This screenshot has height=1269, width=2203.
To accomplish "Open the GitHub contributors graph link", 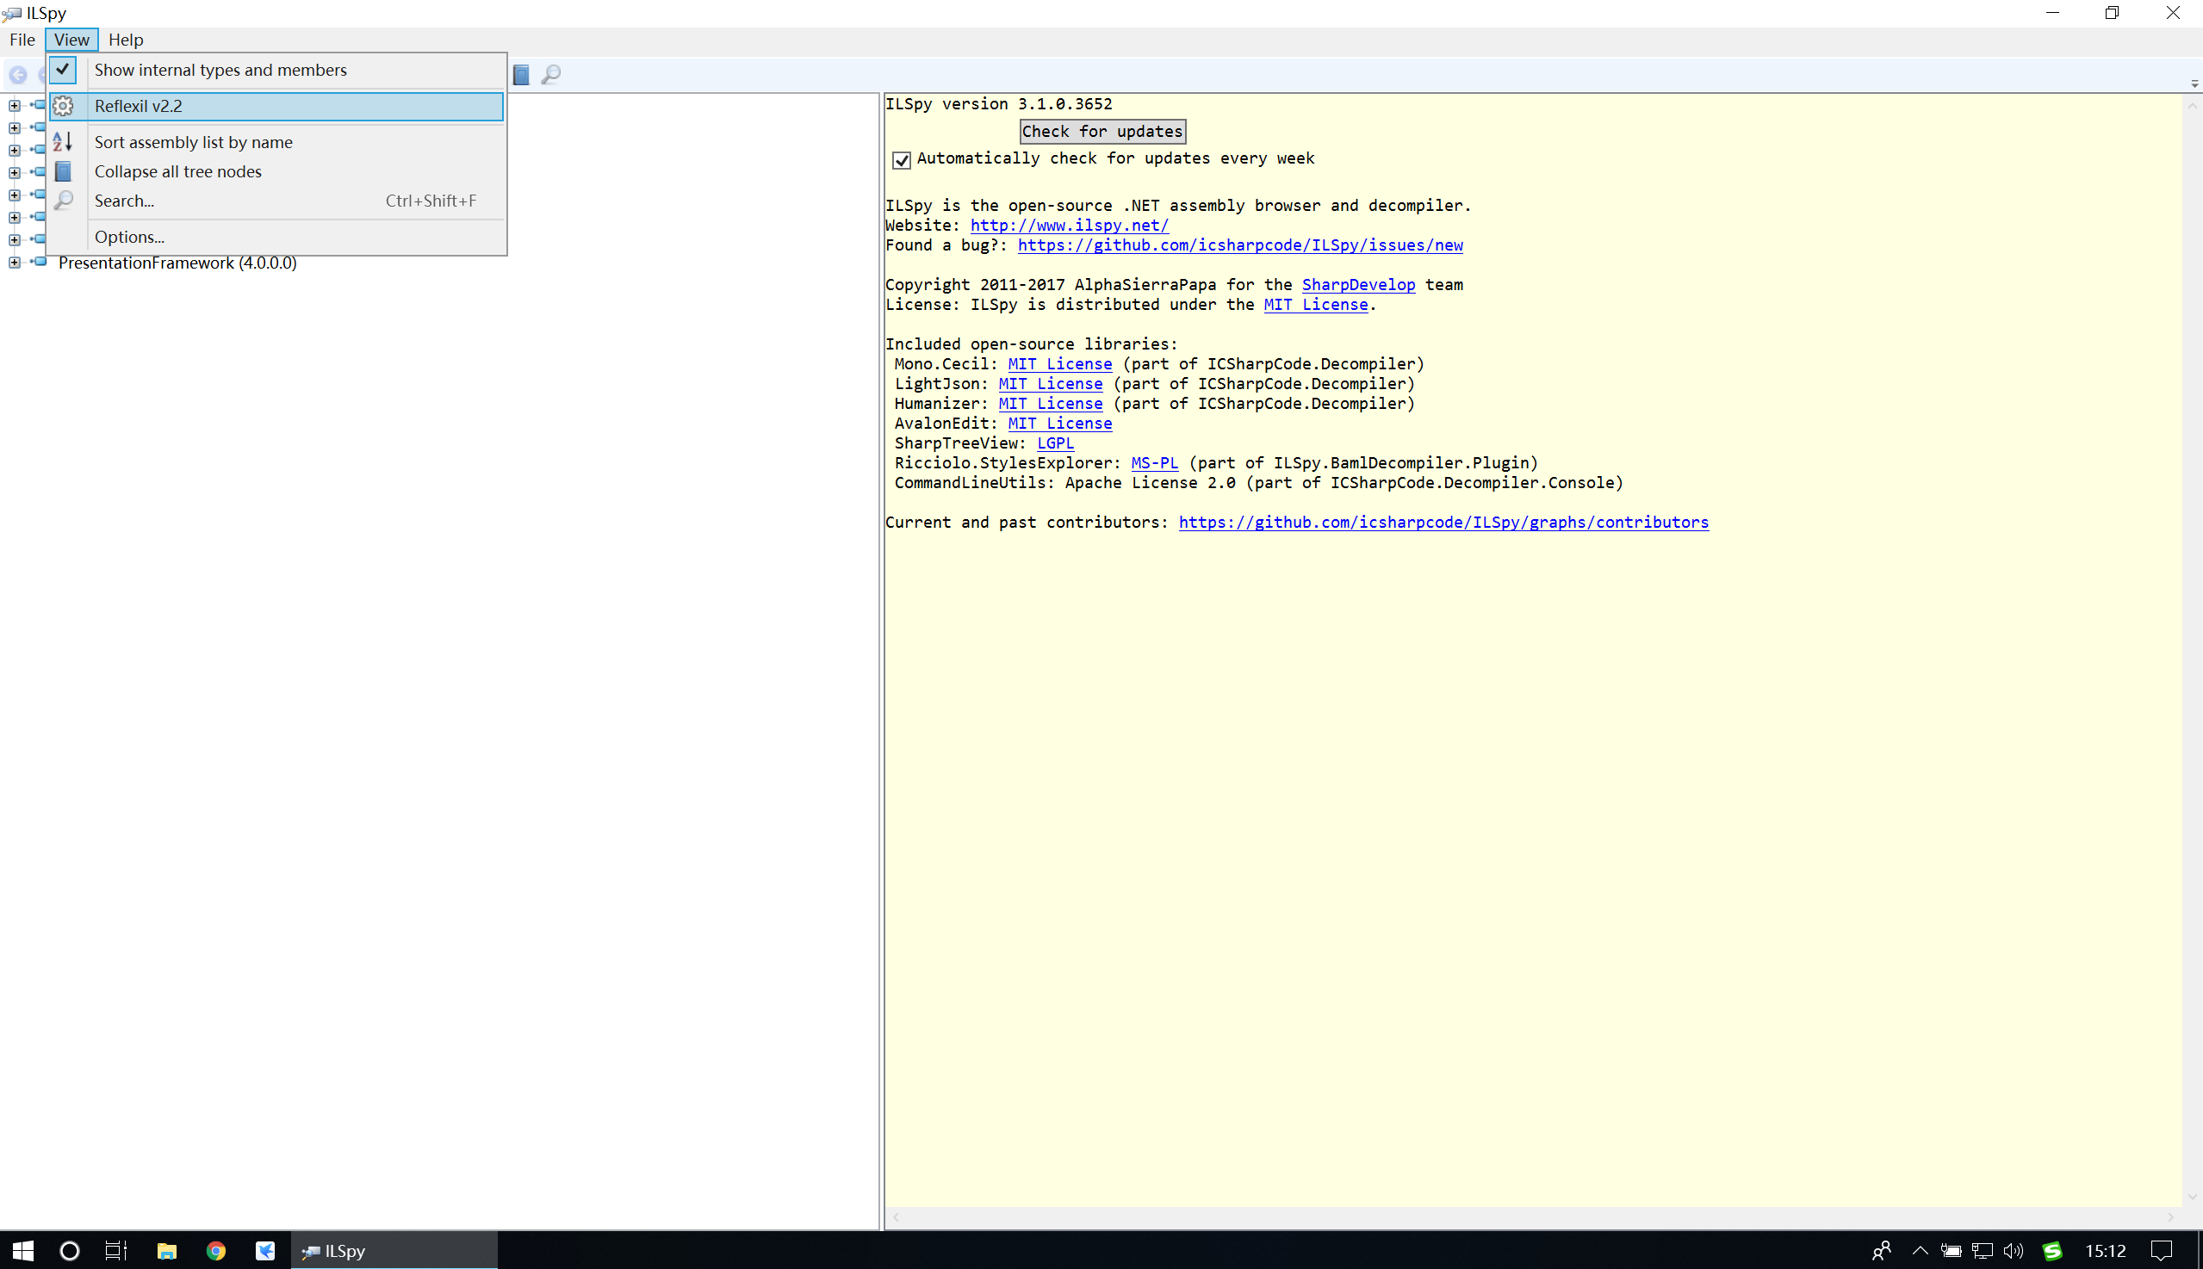I will pos(1443,523).
